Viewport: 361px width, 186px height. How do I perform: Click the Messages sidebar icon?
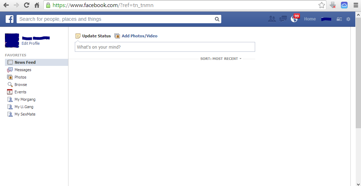(10, 70)
